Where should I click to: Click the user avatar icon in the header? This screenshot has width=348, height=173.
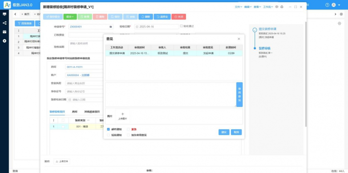coord(334,5)
